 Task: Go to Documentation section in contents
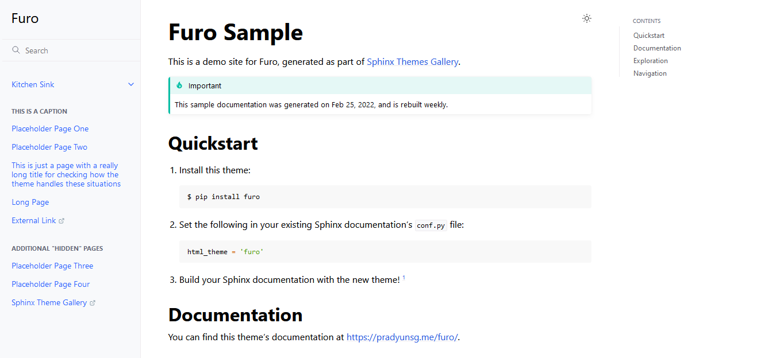(657, 48)
